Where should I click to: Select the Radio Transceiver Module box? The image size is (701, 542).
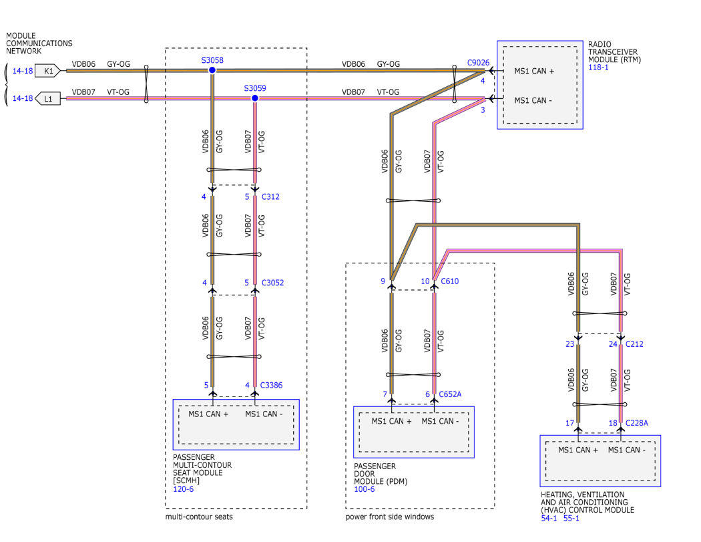click(539, 85)
